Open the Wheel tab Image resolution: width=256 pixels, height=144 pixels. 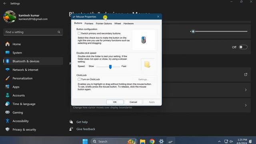click(118, 24)
